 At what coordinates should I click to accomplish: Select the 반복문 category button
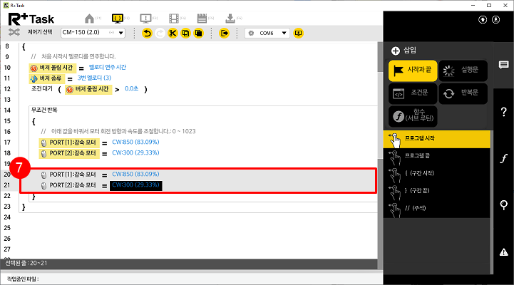pyautogui.click(x=462, y=93)
